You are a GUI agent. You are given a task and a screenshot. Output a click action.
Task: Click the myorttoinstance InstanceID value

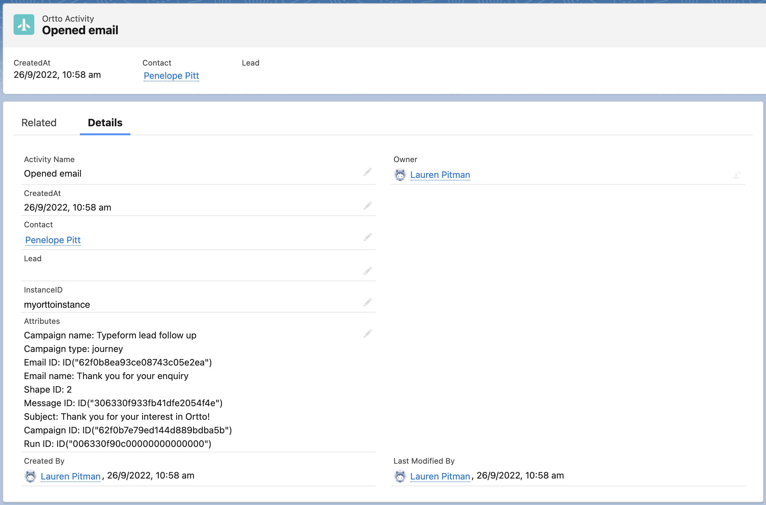pos(57,304)
